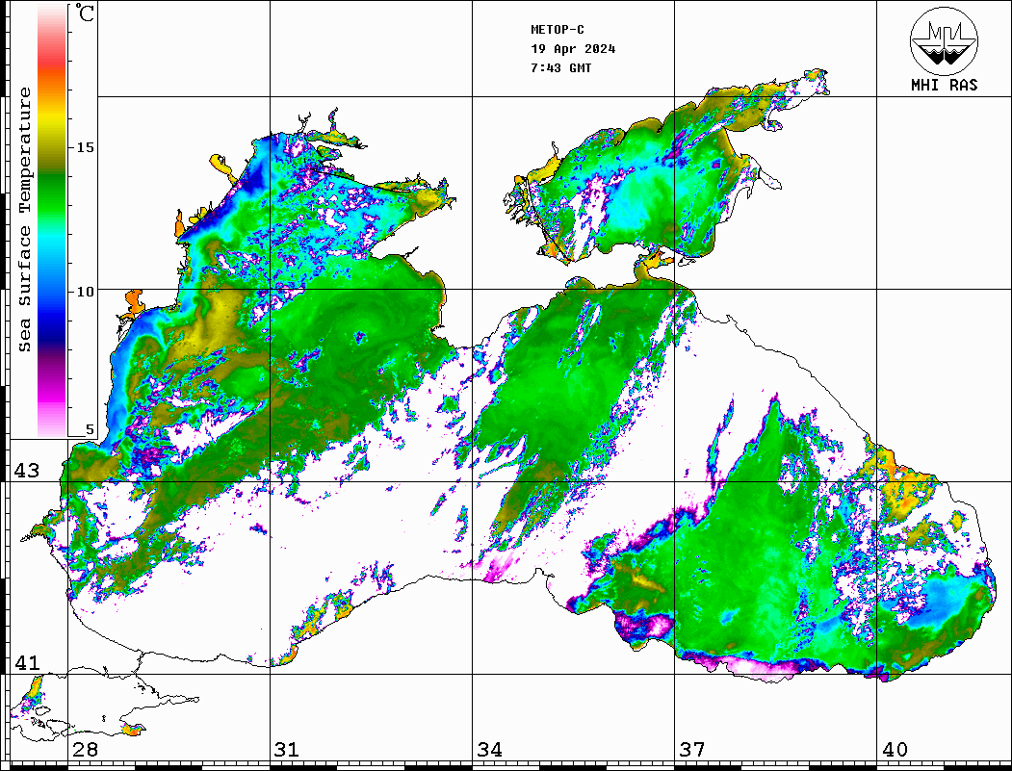This screenshot has width=1012, height=771.
Task: Click the MHI RAS logo emblem
Action: (944, 40)
